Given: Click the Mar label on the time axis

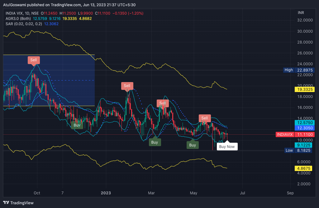Looking at the screenshot, I should [151, 193].
